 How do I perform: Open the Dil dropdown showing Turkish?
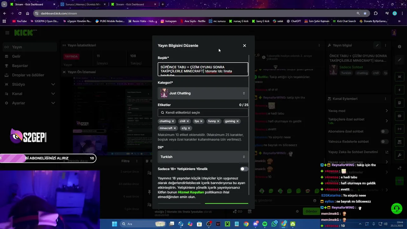click(203, 157)
